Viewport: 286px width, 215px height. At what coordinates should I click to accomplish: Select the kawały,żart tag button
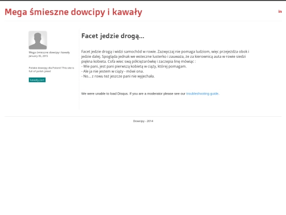point(37,80)
